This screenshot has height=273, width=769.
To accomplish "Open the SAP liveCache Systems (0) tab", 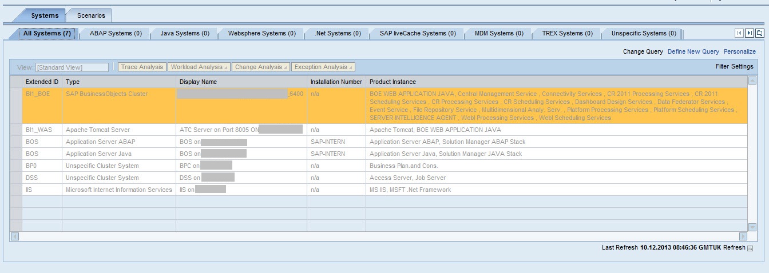I will (418, 33).
